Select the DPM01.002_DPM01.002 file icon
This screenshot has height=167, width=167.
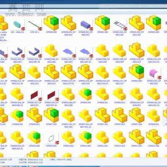tap(137, 23)
